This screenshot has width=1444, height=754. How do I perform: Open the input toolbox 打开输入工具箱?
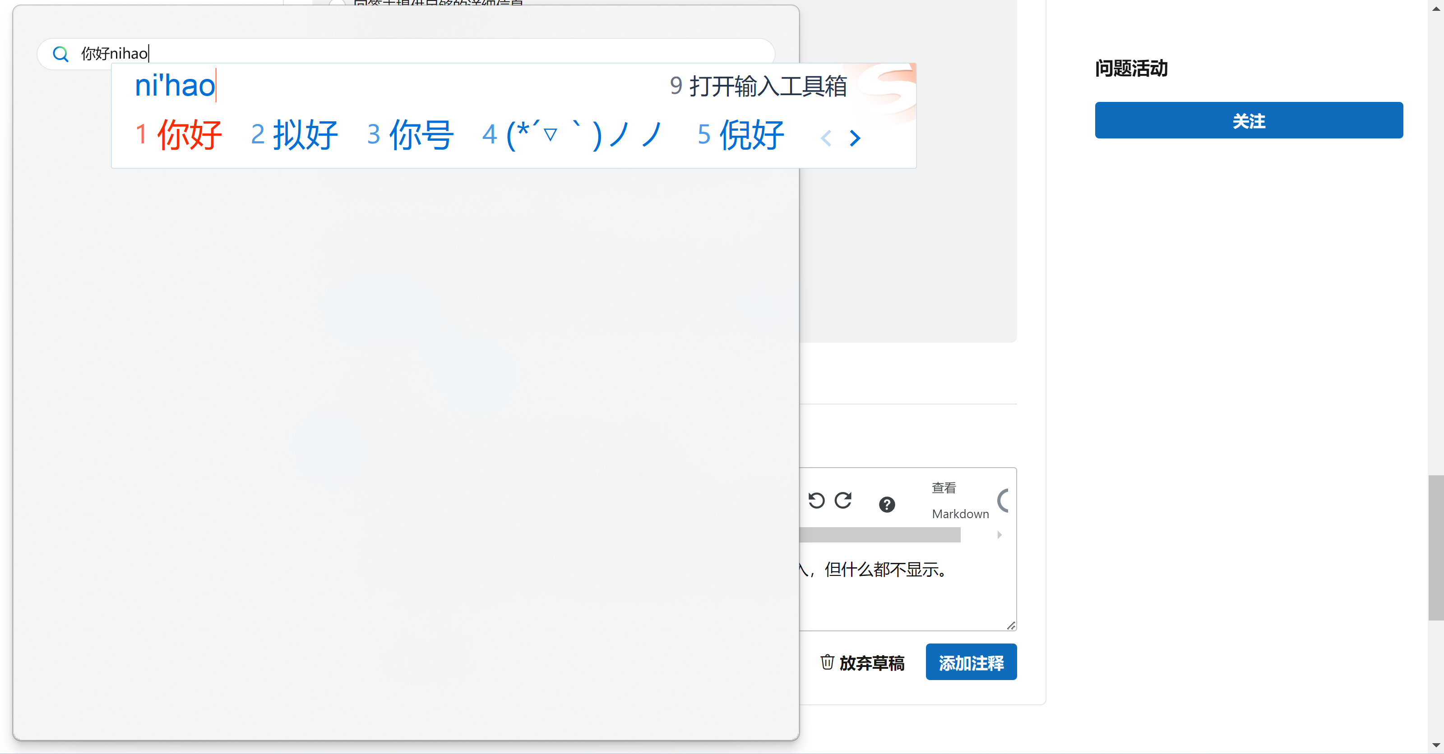759,86
